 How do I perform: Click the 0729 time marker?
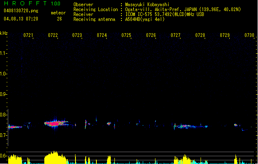(225, 35)
